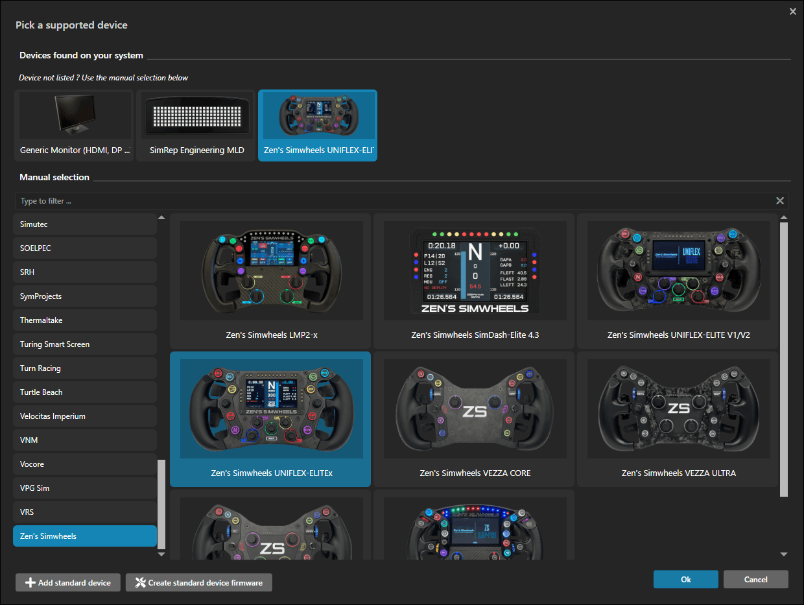Choose Zen's Simwheels SimDash-Elite 4.3 image
Image resolution: width=804 pixels, height=605 pixels.
475,271
